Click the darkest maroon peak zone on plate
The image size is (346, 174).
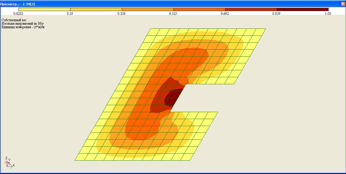point(173,97)
